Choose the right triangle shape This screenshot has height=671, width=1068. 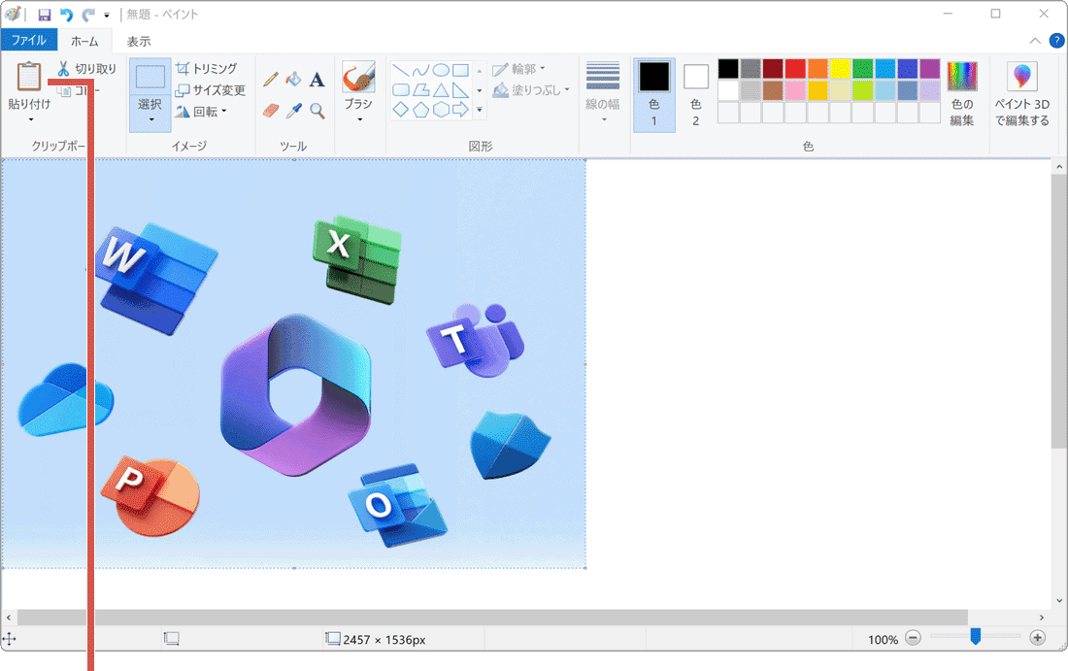[x=461, y=90]
